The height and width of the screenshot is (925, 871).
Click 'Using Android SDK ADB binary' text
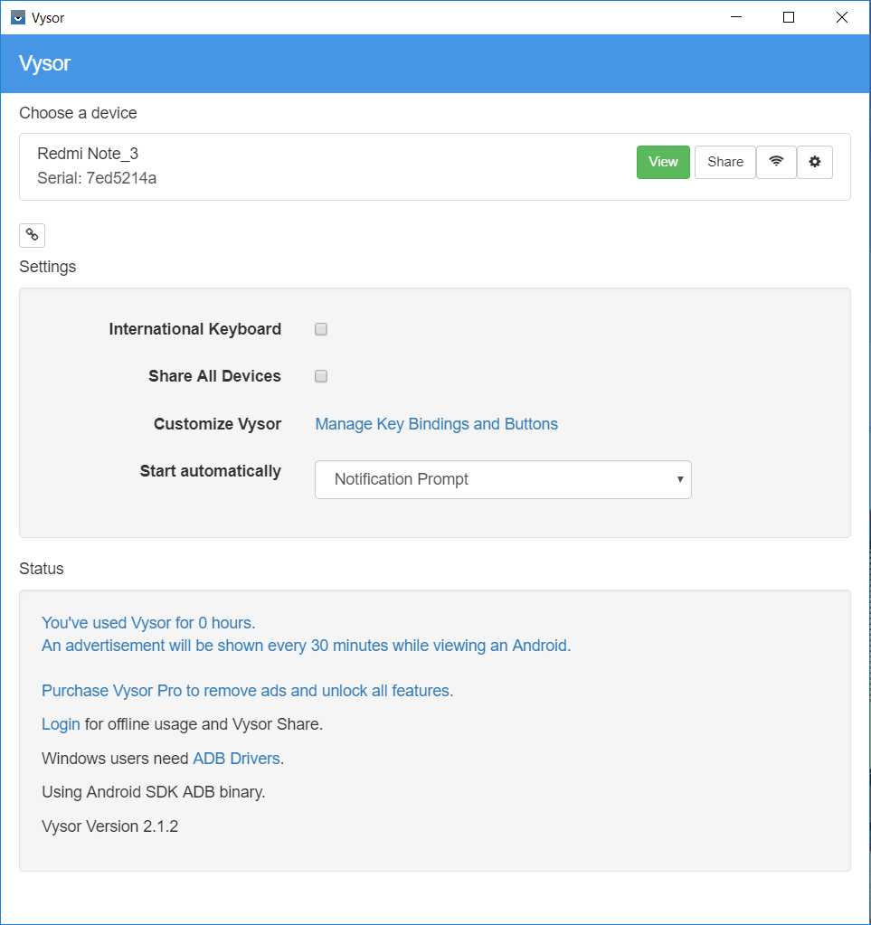click(x=154, y=792)
